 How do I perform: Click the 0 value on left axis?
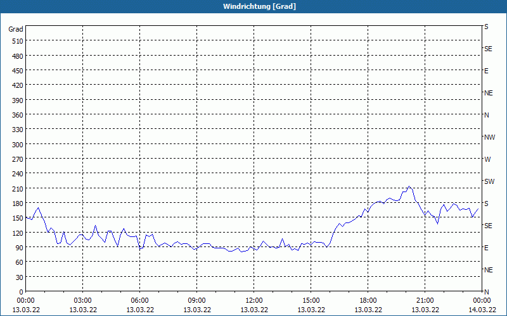pyautogui.click(x=22, y=292)
